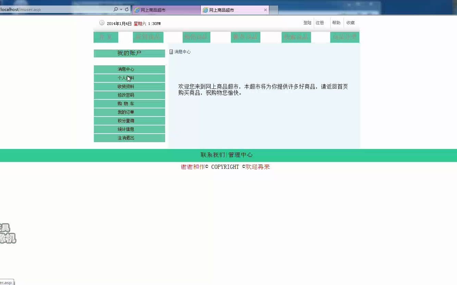The image size is (457, 285).
Task: Click the 收藏 bookmark link
Action: pyautogui.click(x=350, y=23)
